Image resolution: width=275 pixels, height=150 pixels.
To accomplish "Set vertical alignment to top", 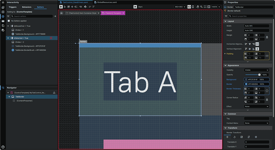I will pyautogui.click(x=246, y=49).
